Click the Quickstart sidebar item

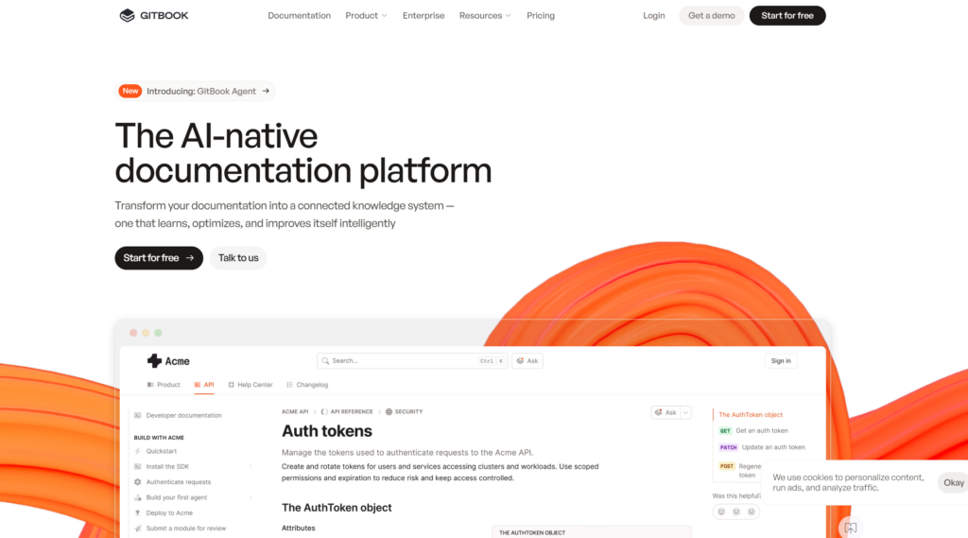[x=161, y=452]
